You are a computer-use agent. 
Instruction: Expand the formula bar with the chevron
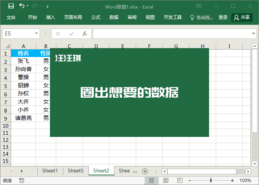pyautogui.click(x=253, y=34)
